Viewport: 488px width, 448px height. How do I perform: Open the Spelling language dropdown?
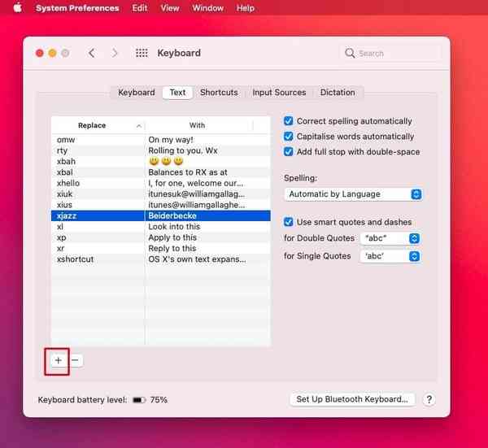point(353,194)
